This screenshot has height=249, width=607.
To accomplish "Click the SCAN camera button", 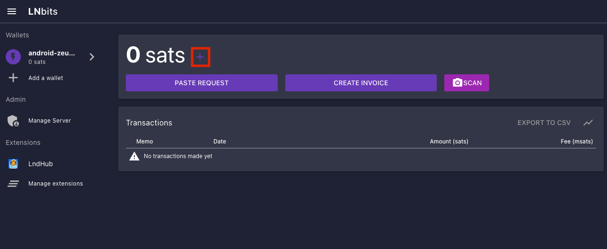I will point(466,83).
